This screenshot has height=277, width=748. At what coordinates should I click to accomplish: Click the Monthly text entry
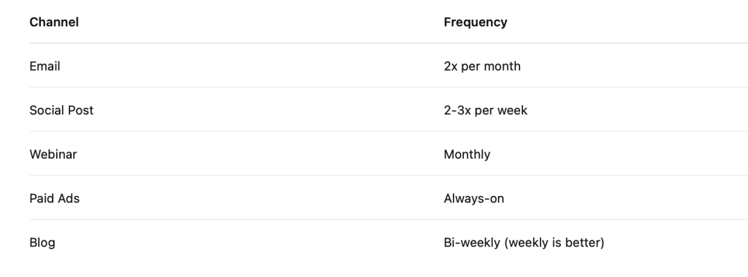click(x=467, y=155)
